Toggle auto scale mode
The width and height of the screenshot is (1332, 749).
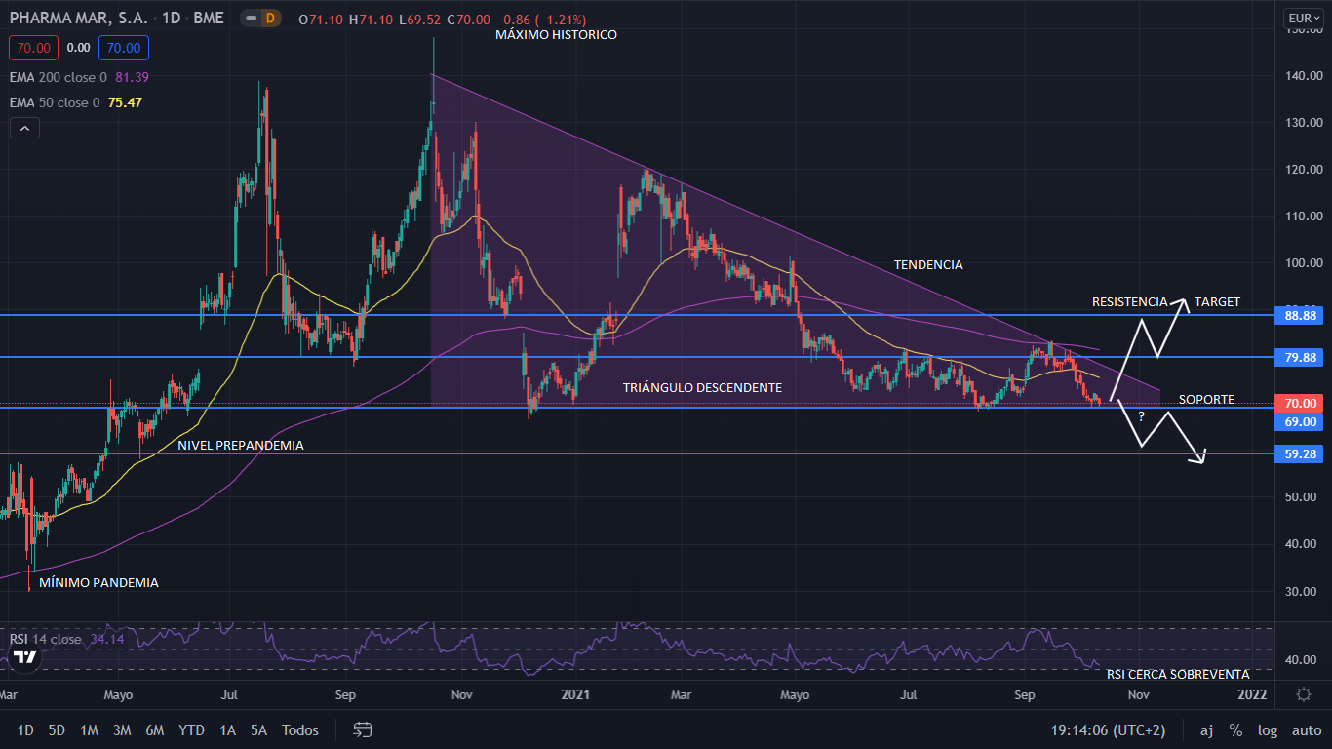[x=1306, y=729]
